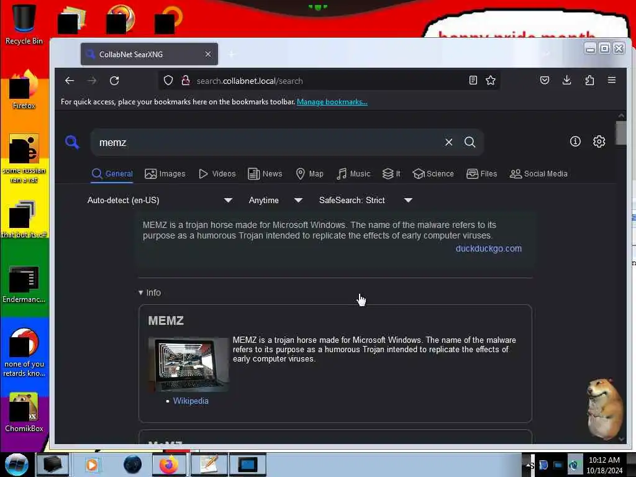Click the page vertical scrollbar thumb
This screenshot has width=636, height=477.
[x=621, y=133]
